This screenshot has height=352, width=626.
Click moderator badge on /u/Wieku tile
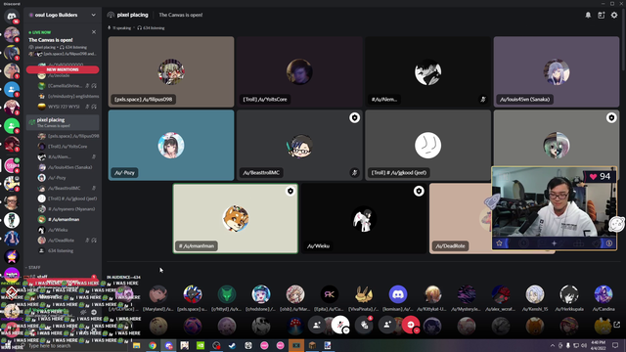(419, 192)
